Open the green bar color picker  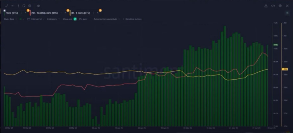[x=21, y=19]
